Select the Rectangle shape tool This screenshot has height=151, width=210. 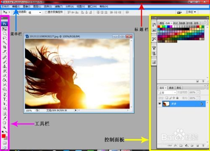[5, 108]
